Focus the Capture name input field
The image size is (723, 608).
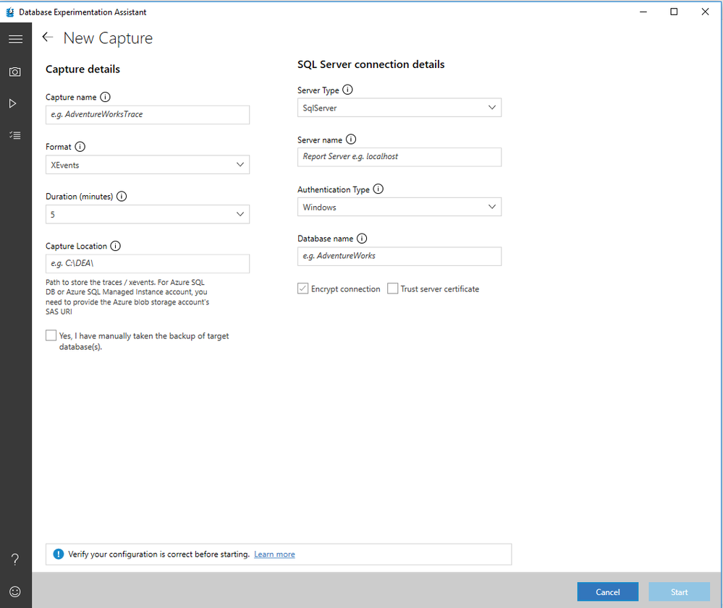click(x=148, y=115)
